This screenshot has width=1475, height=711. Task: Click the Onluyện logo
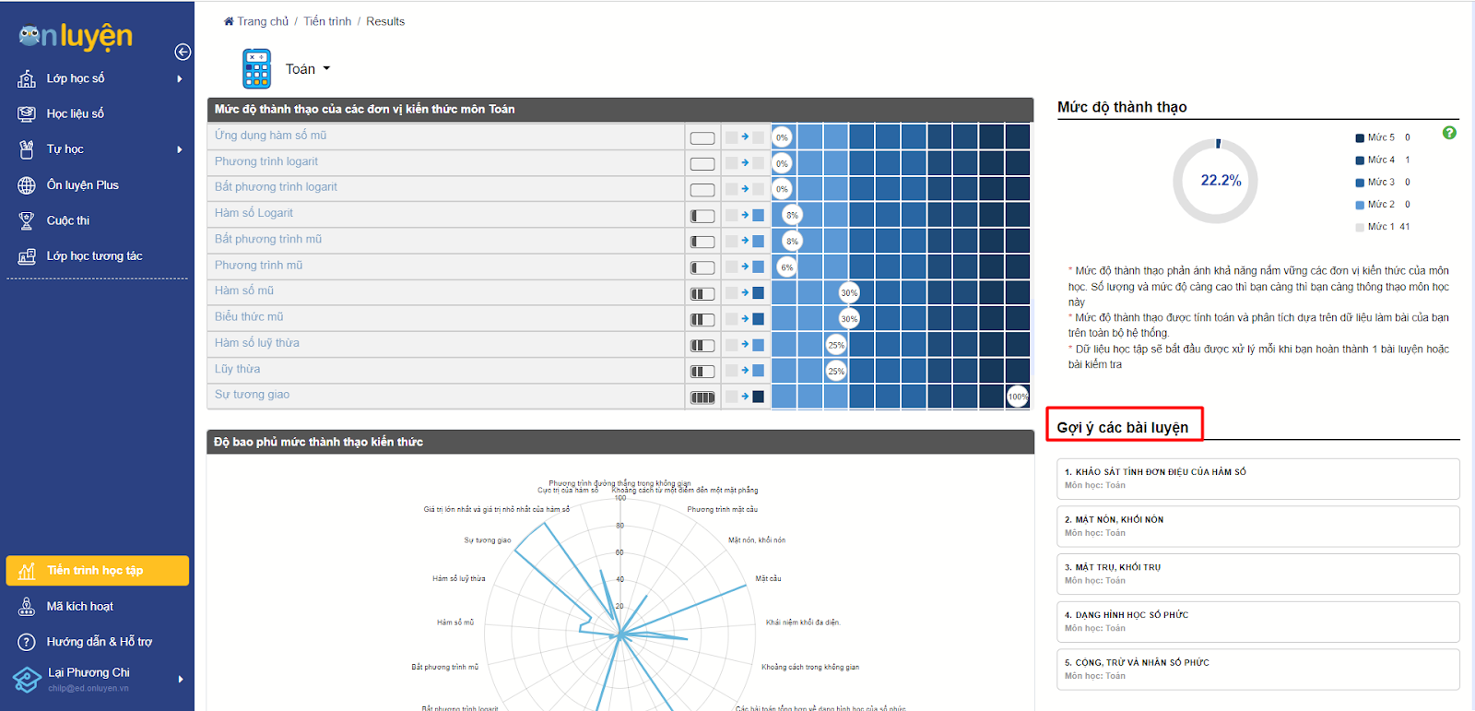(x=76, y=36)
